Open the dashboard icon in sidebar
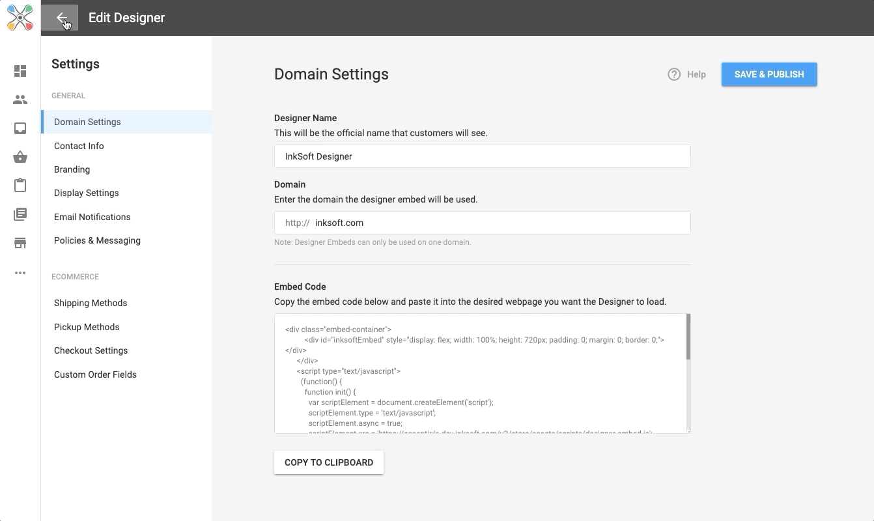This screenshot has width=874, height=521. point(20,71)
